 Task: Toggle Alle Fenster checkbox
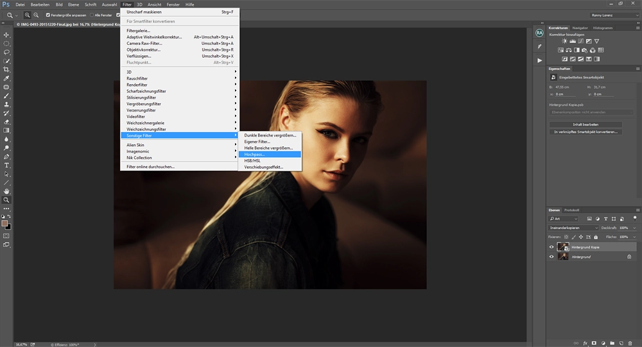92,15
